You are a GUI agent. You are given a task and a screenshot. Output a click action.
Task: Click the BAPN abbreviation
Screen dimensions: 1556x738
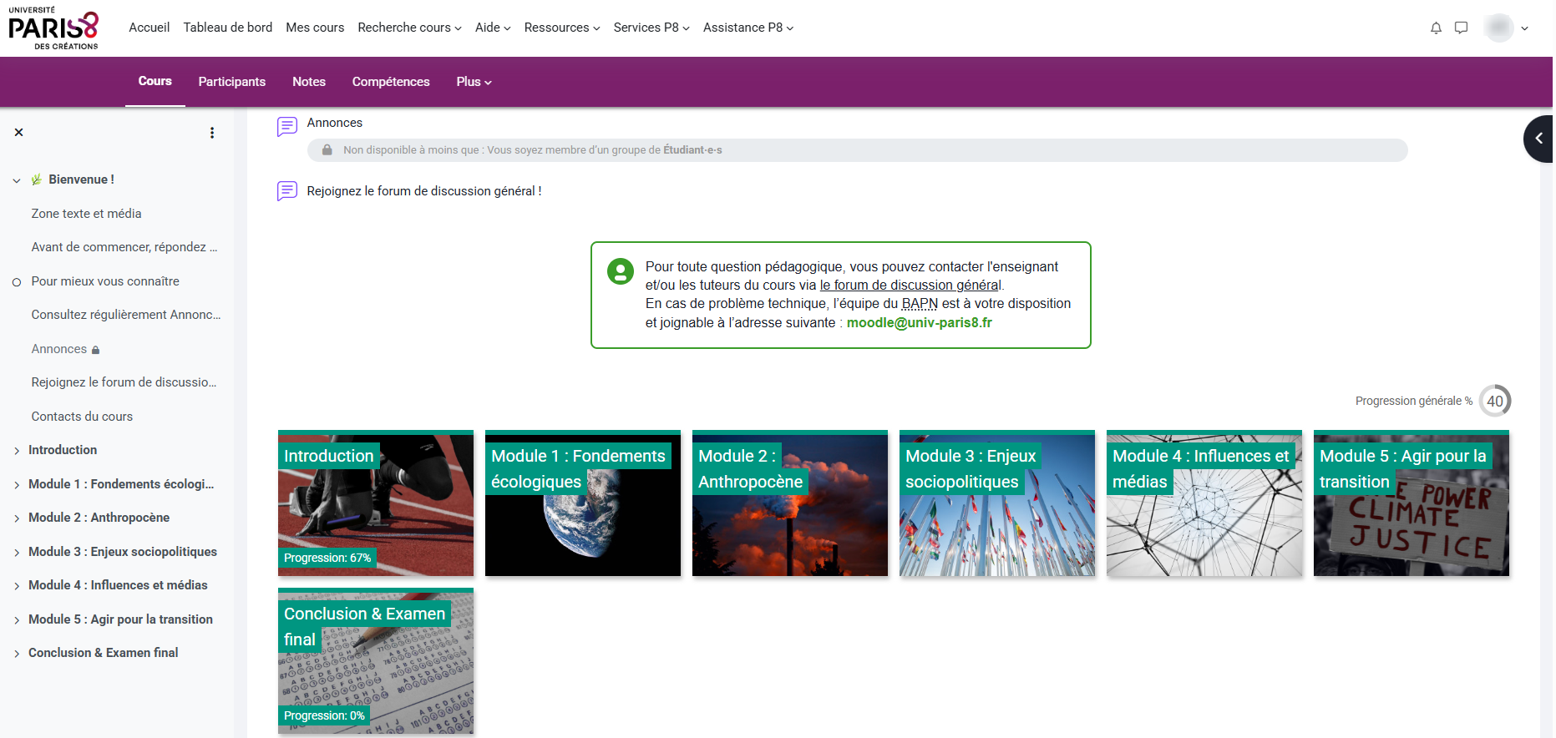pyautogui.click(x=920, y=304)
